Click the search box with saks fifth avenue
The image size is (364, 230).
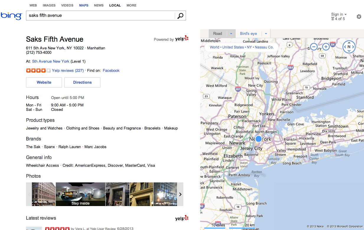click(100, 16)
